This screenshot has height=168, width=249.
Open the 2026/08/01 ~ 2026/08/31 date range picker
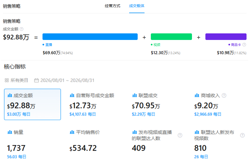(x=64, y=80)
